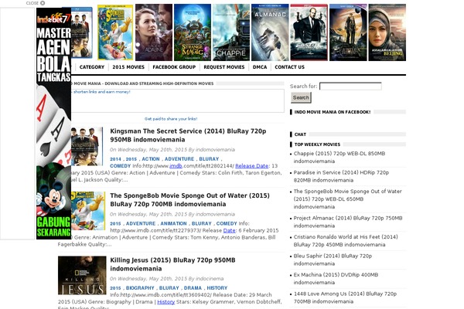Select BLURAY tag on Killing Jesus post

169,288
